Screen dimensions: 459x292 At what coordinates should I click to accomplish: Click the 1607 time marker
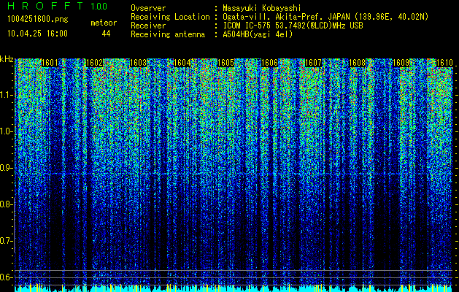pos(314,63)
